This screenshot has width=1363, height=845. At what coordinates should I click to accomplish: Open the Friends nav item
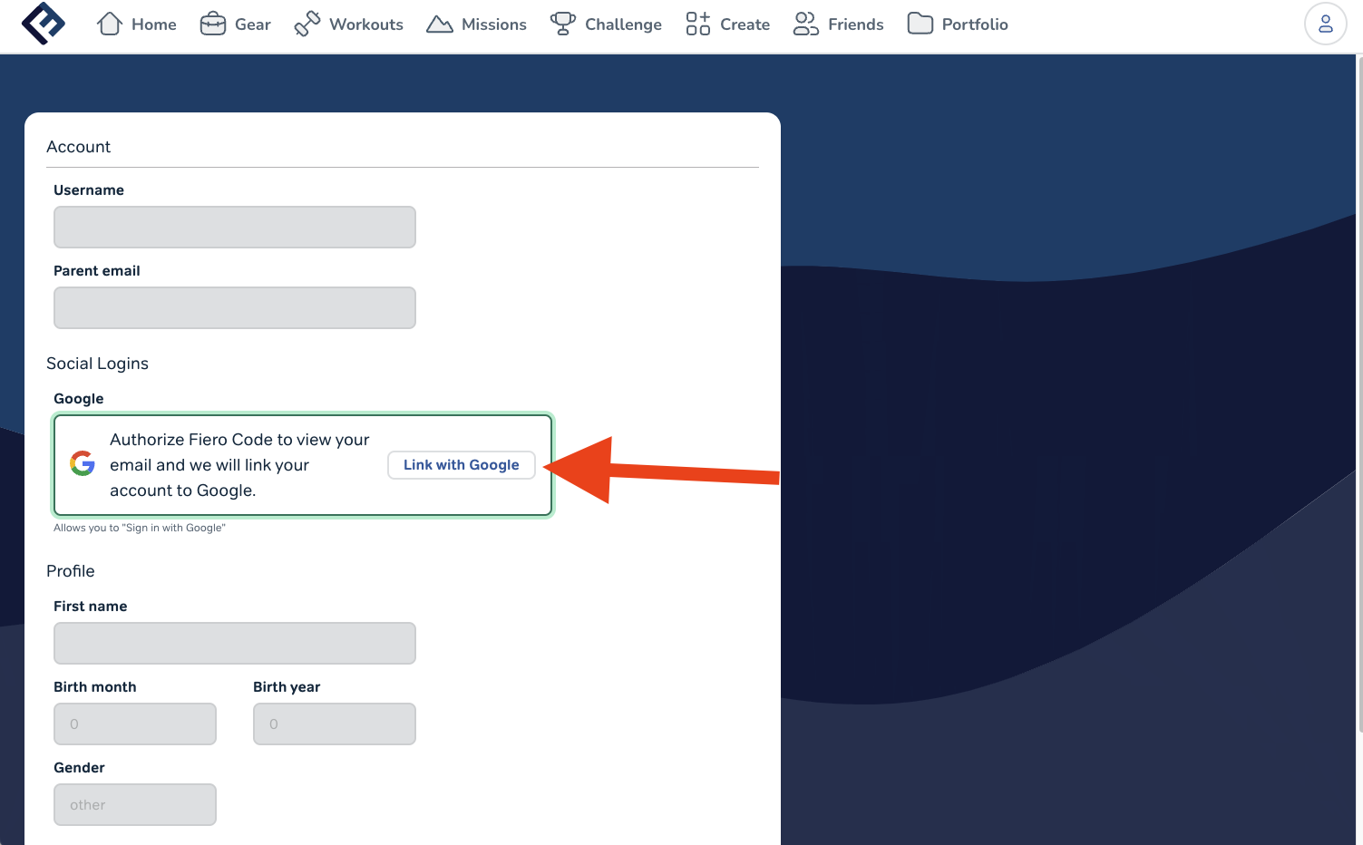(x=838, y=24)
